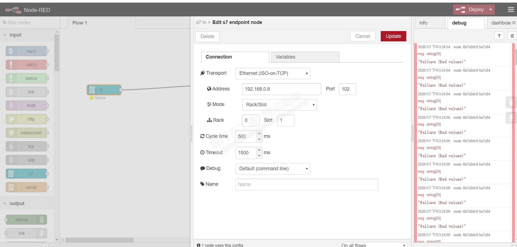Click the Slot number field
This screenshot has width=517, height=247.
pyautogui.click(x=286, y=120)
